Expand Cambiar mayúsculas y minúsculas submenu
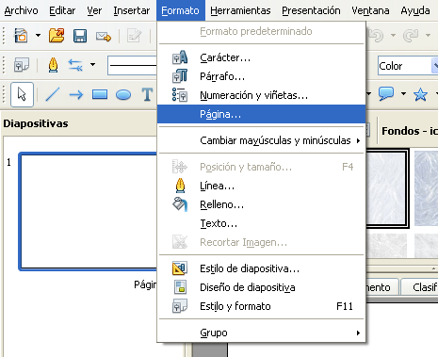 [x=261, y=140]
